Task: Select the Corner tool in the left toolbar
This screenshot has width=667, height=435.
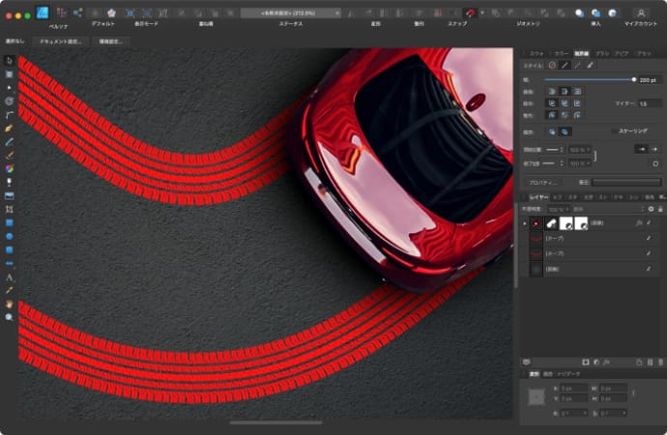Action: click(9, 113)
